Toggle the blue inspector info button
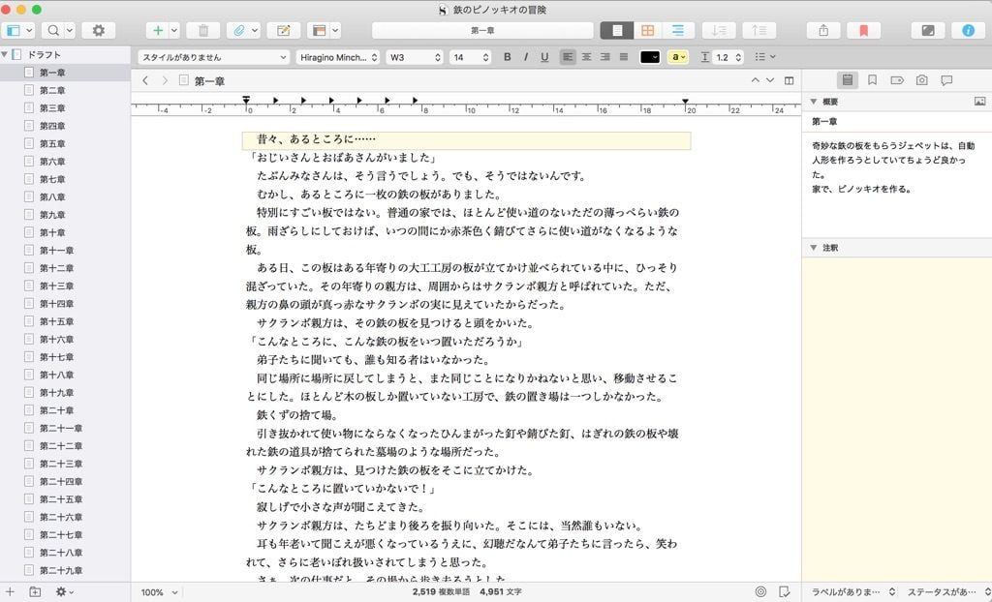The image size is (992, 602). 968,30
